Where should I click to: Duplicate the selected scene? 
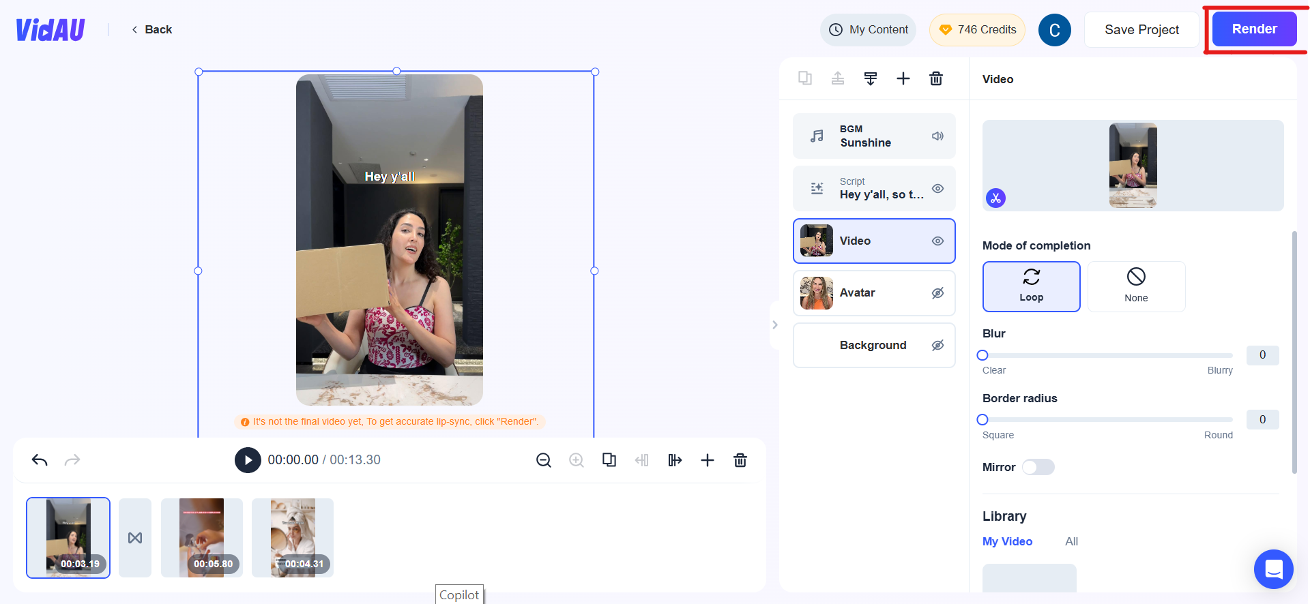pyautogui.click(x=609, y=460)
